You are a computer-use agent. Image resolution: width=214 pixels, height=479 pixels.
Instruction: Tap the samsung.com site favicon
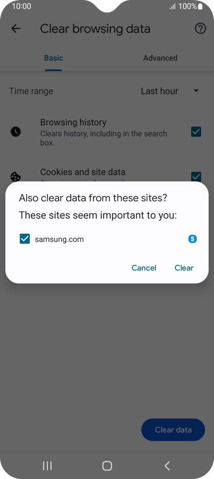[192, 239]
